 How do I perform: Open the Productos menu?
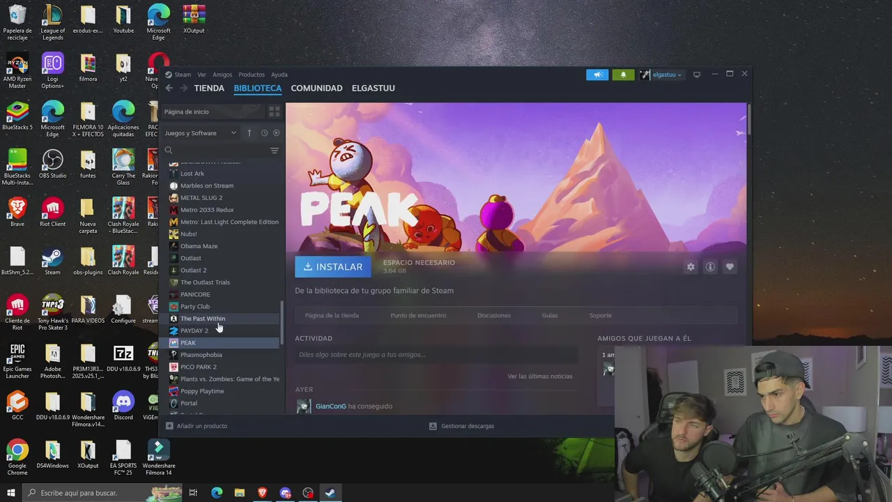tap(252, 75)
